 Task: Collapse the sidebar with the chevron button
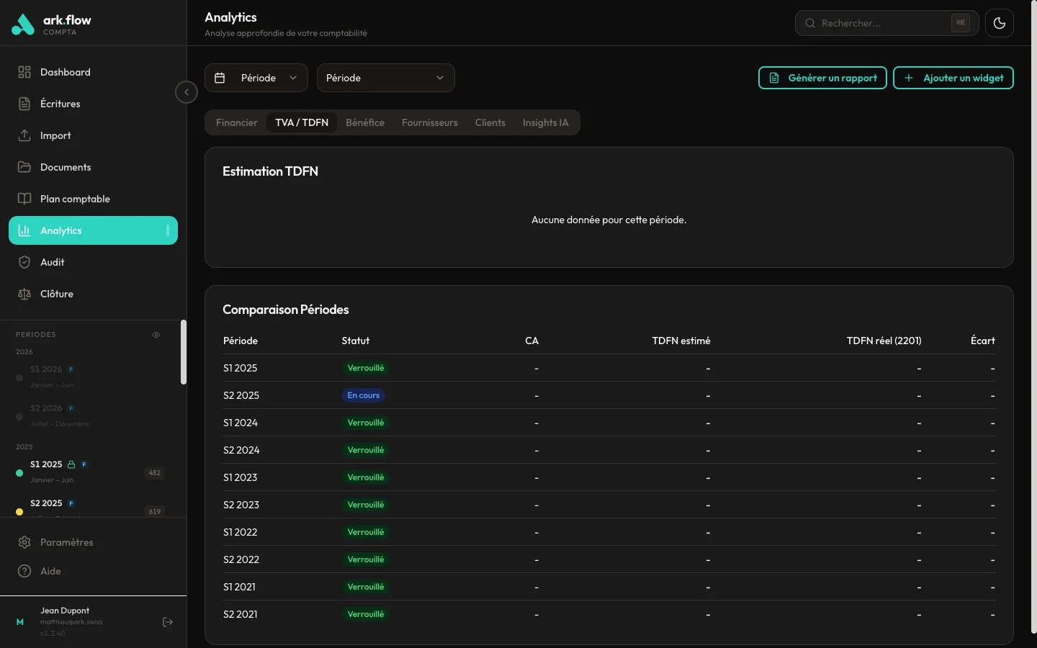(187, 92)
